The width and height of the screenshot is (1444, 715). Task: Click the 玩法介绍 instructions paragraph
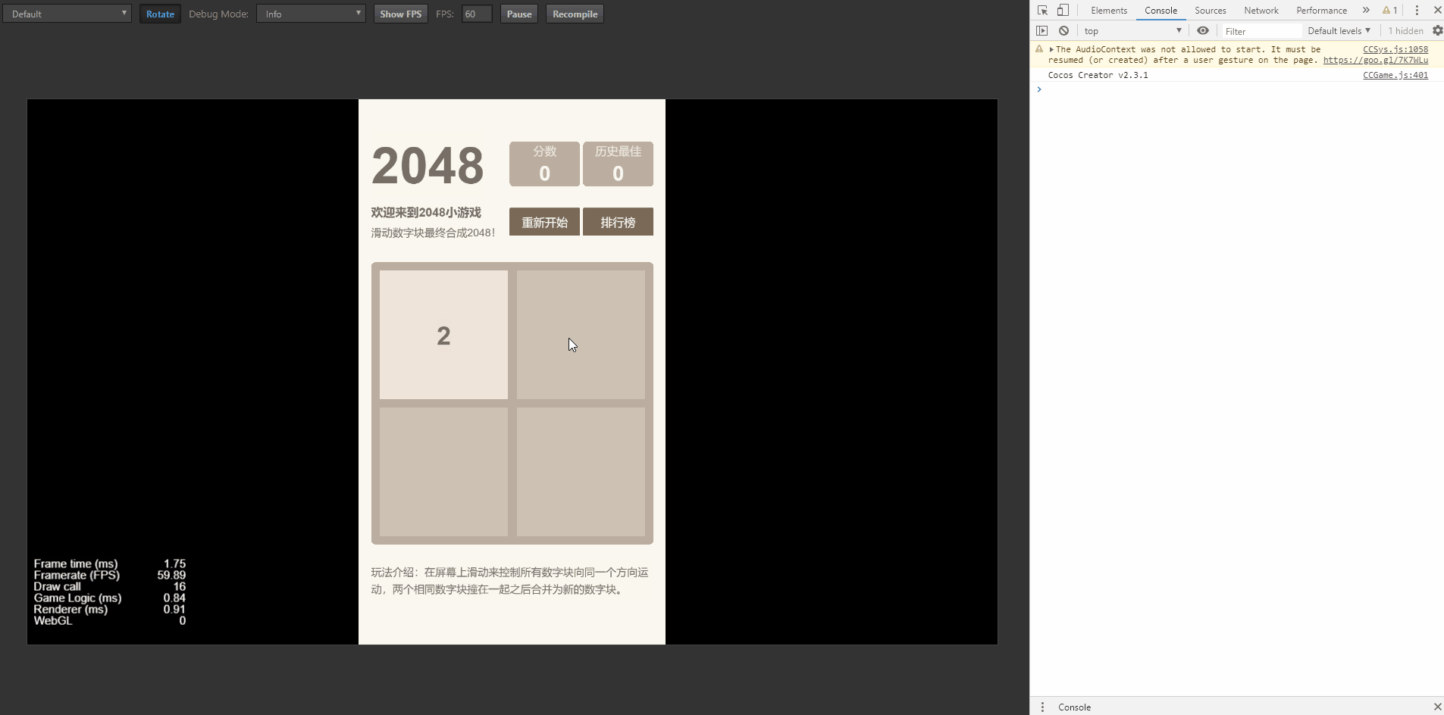(x=509, y=581)
